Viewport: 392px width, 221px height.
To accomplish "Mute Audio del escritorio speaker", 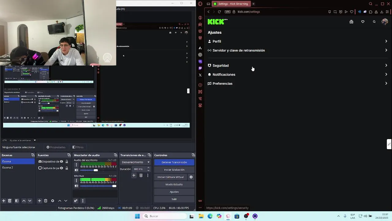I will point(77,170).
